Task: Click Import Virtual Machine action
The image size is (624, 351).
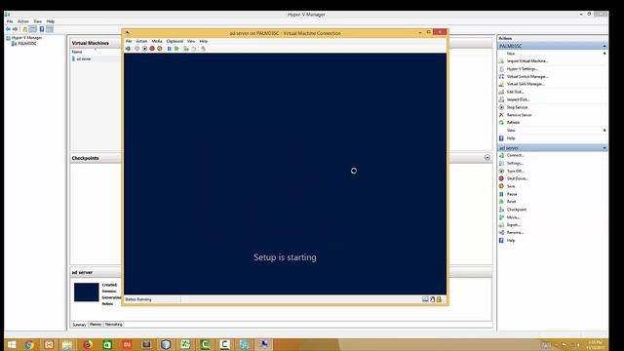Action: click(527, 60)
